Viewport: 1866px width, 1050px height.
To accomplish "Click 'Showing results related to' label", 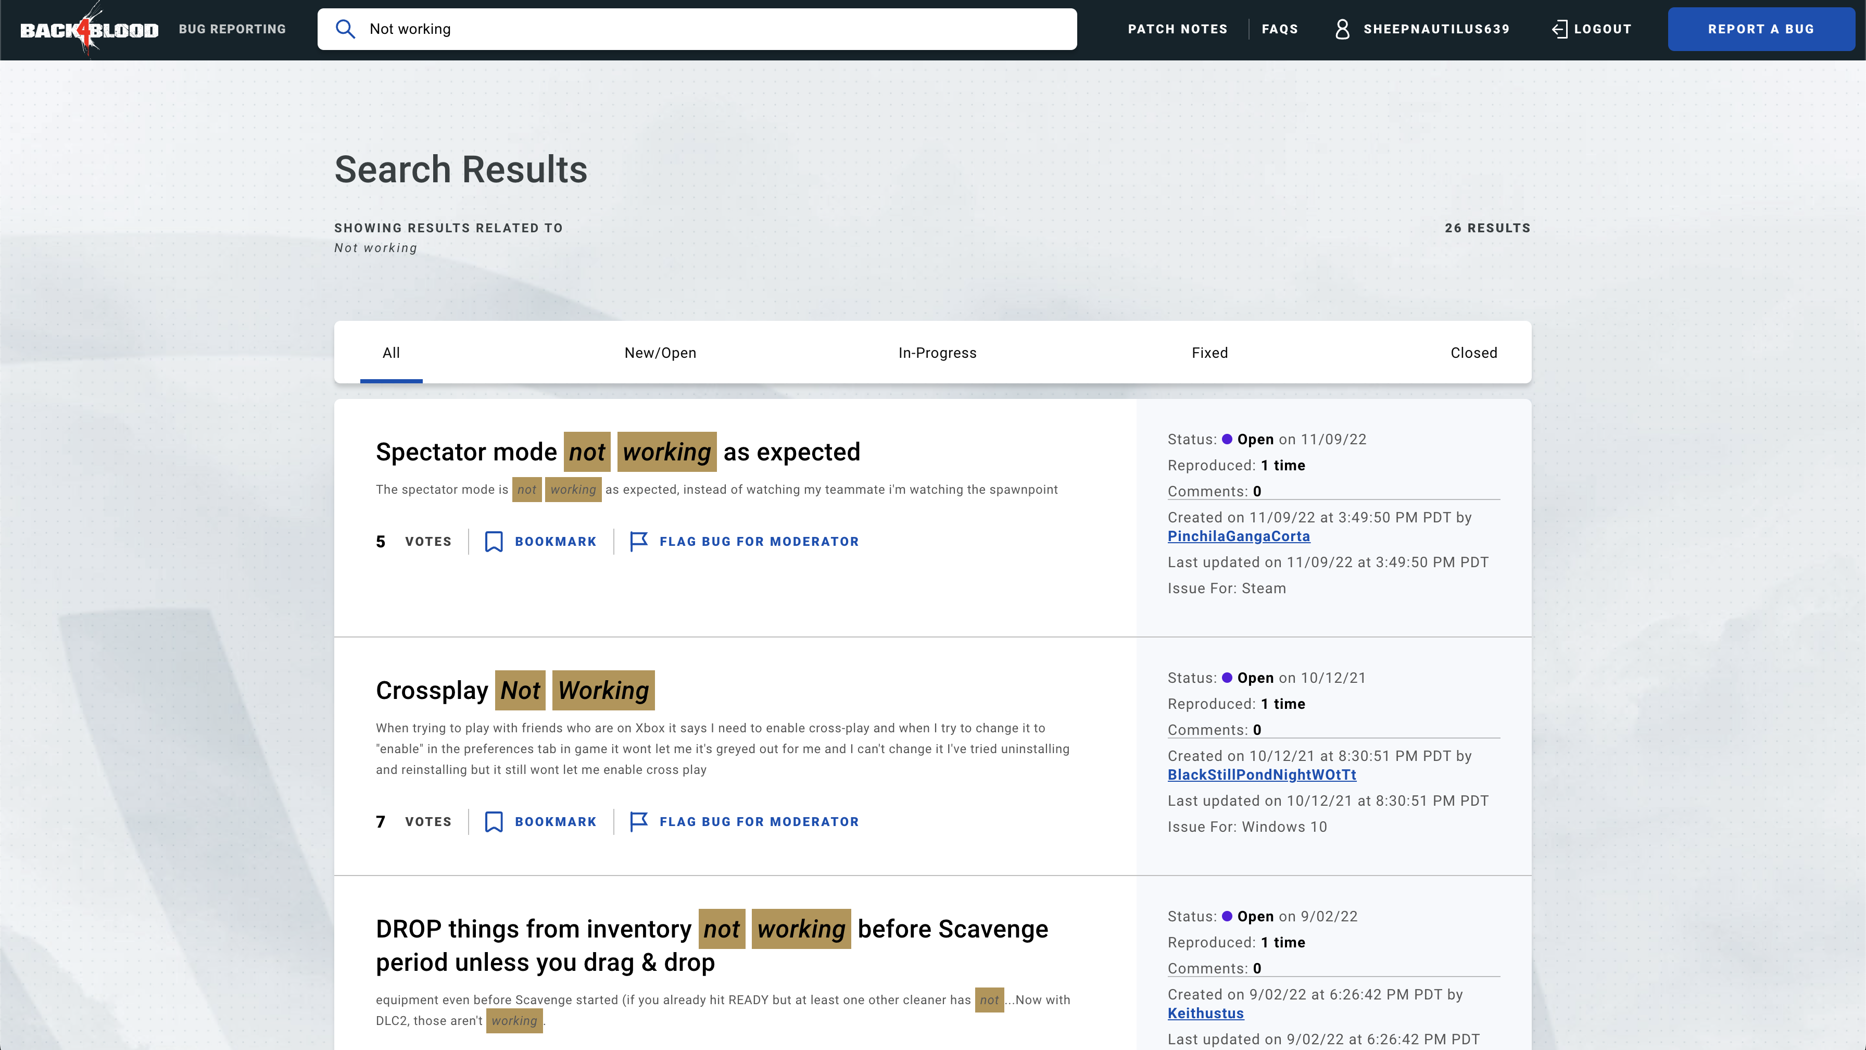I will (x=448, y=228).
